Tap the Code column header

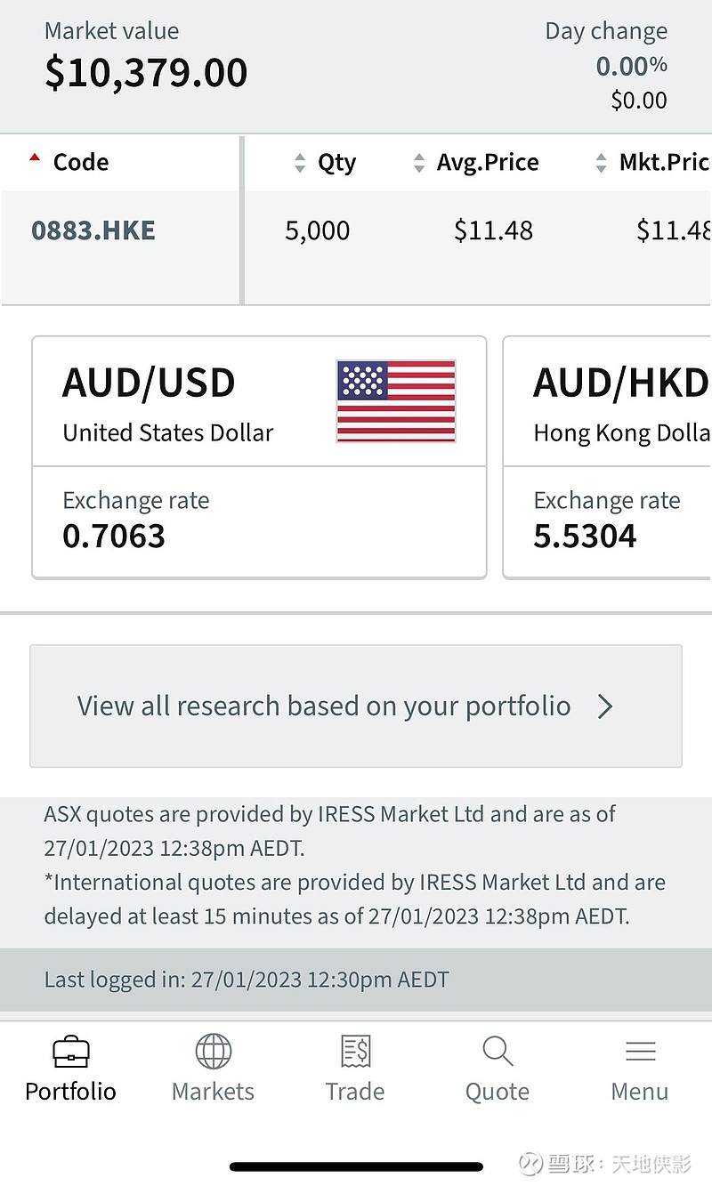[x=81, y=163]
